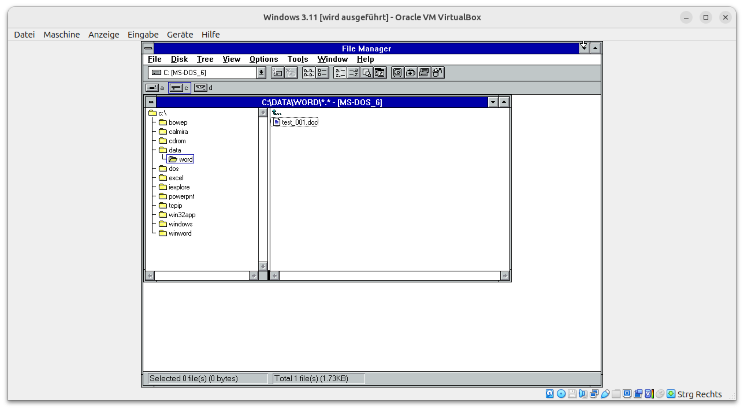Viewport: 744px width, 410px height.
Task: Open VirtualBox Geräte menu
Action: pos(180,35)
